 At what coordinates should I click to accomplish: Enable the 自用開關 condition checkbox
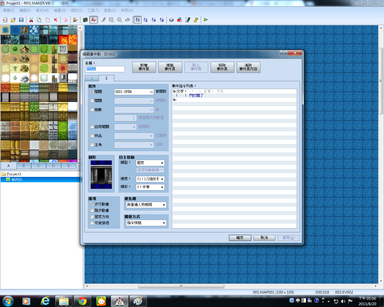point(92,127)
